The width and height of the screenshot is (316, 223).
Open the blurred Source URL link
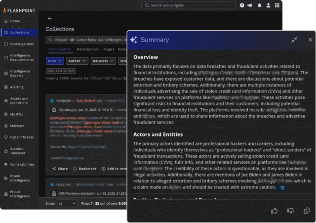coord(87,147)
